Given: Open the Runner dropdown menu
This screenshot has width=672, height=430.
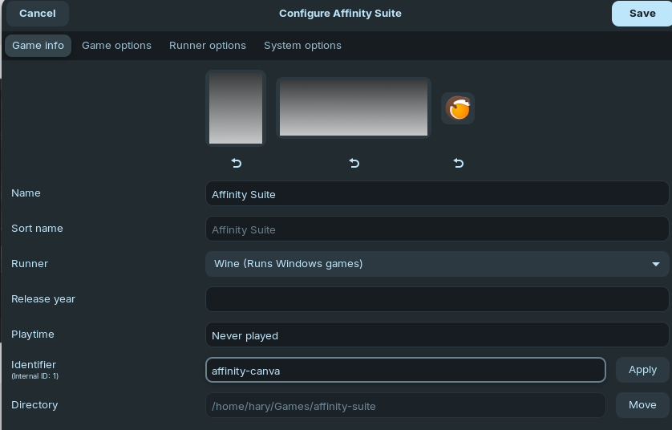Looking at the screenshot, I should [x=437, y=264].
